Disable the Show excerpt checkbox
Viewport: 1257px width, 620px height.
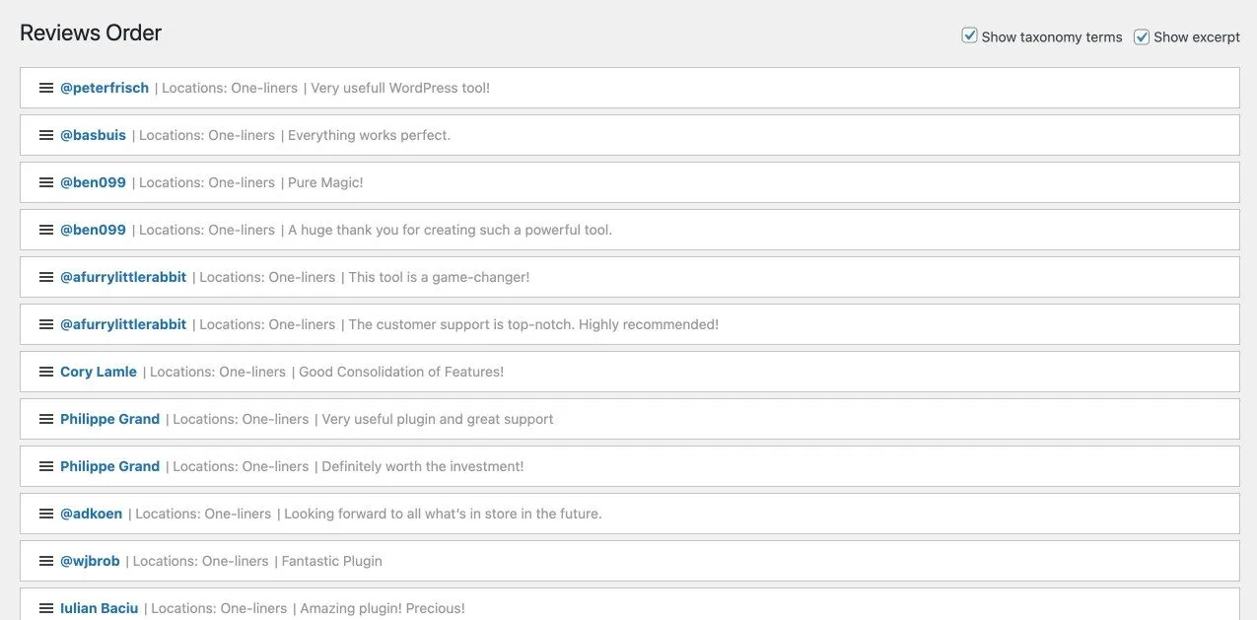click(1142, 36)
